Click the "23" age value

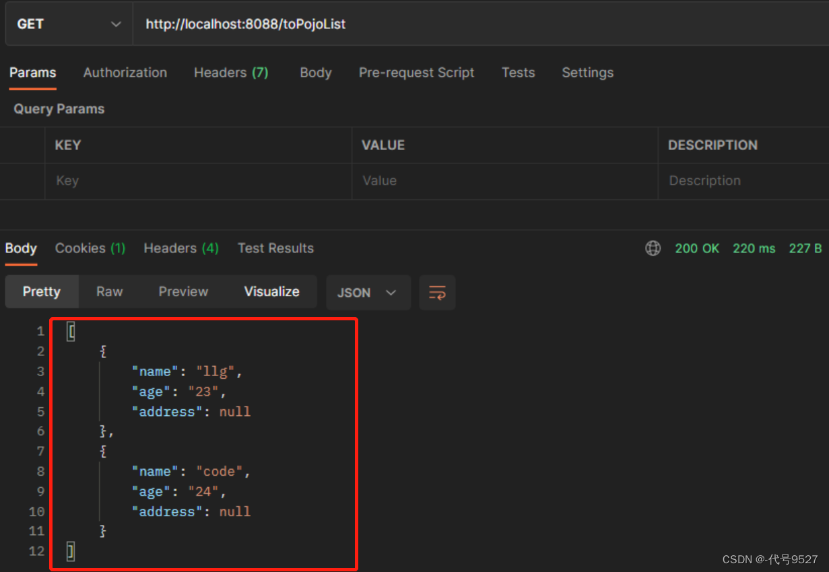point(203,392)
